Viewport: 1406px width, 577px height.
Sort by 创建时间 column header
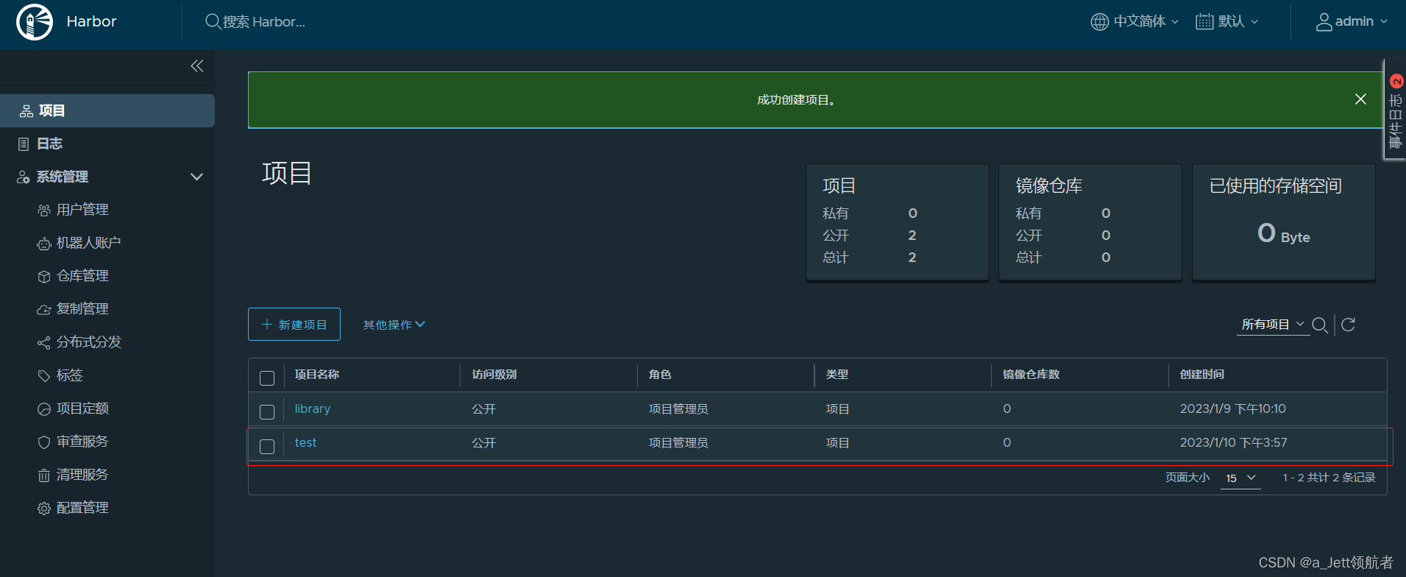pos(1202,375)
